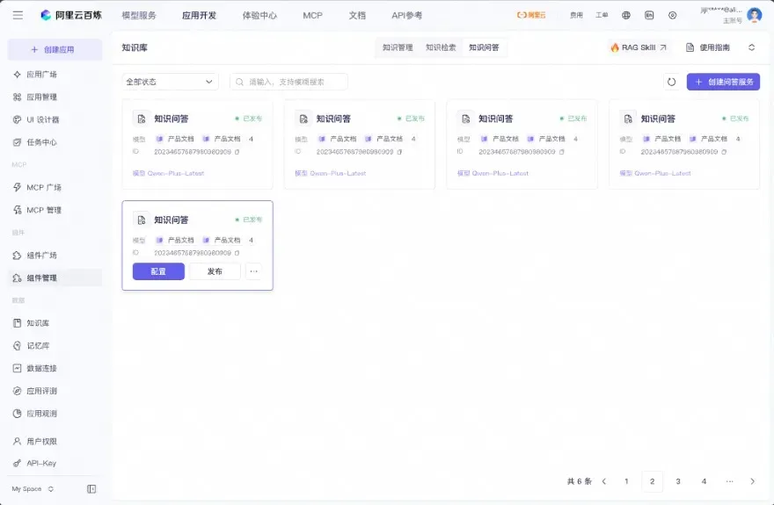Open the language globe icon
The height and width of the screenshot is (505, 774).
626,15
